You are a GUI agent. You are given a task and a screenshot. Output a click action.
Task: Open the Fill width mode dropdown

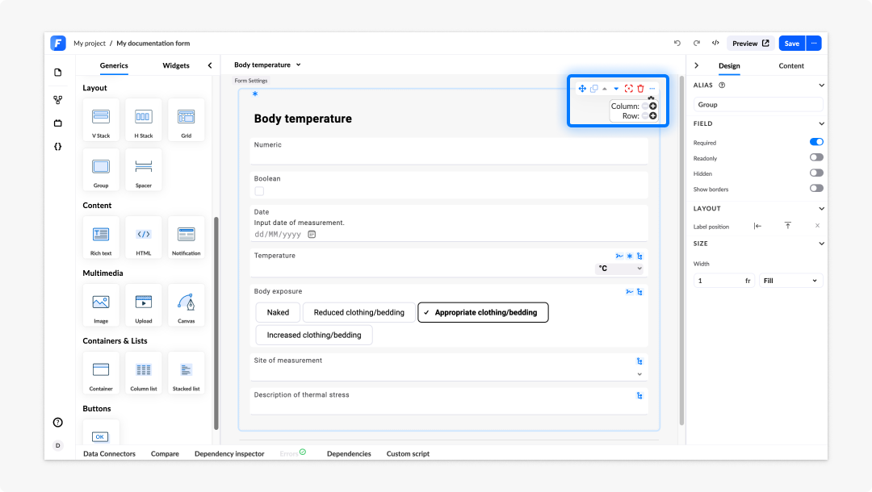point(790,281)
